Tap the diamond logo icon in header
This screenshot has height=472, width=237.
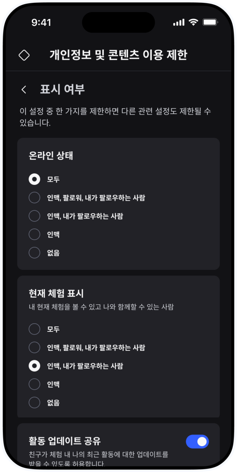[x=24, y=55]
